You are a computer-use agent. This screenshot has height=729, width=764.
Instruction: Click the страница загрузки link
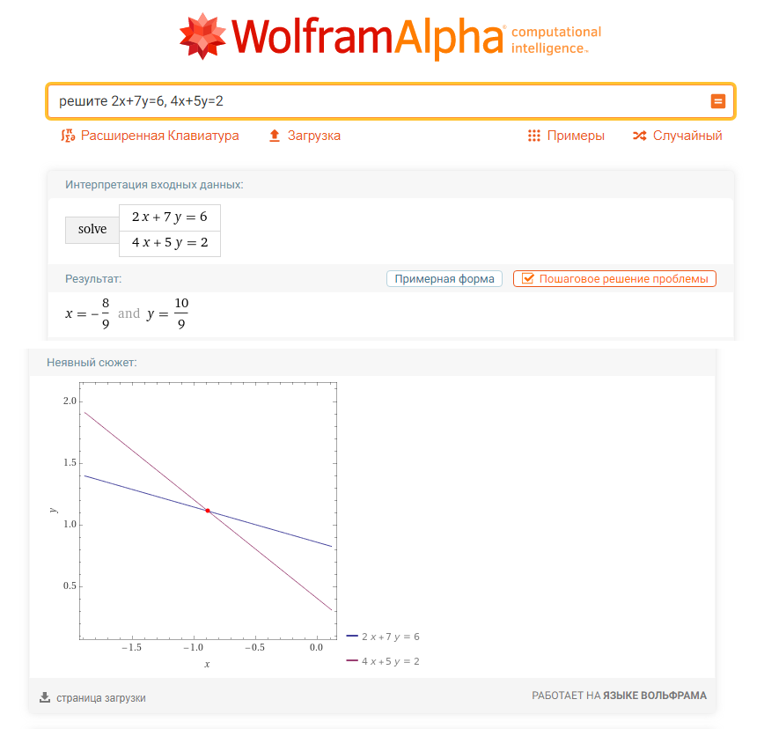[101, 697]
